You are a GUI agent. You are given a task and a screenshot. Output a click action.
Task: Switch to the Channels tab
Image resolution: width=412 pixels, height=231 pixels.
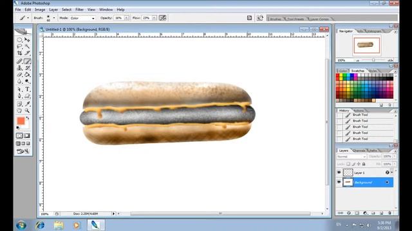[x=359, y=151]
